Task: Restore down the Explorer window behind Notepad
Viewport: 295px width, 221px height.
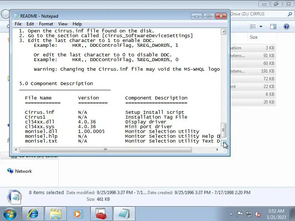Action: 276,4
